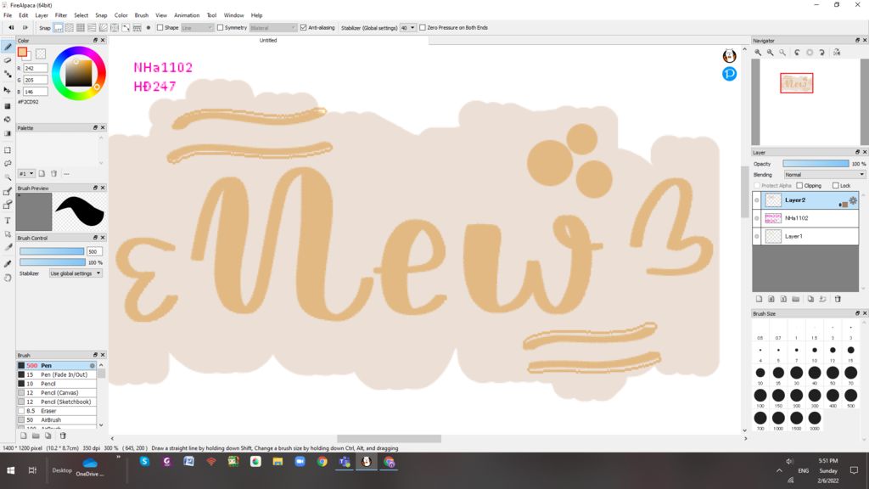869x489 pixels.
Task: Click the Undo arrow in the toolbar
Action: [11, 28]
